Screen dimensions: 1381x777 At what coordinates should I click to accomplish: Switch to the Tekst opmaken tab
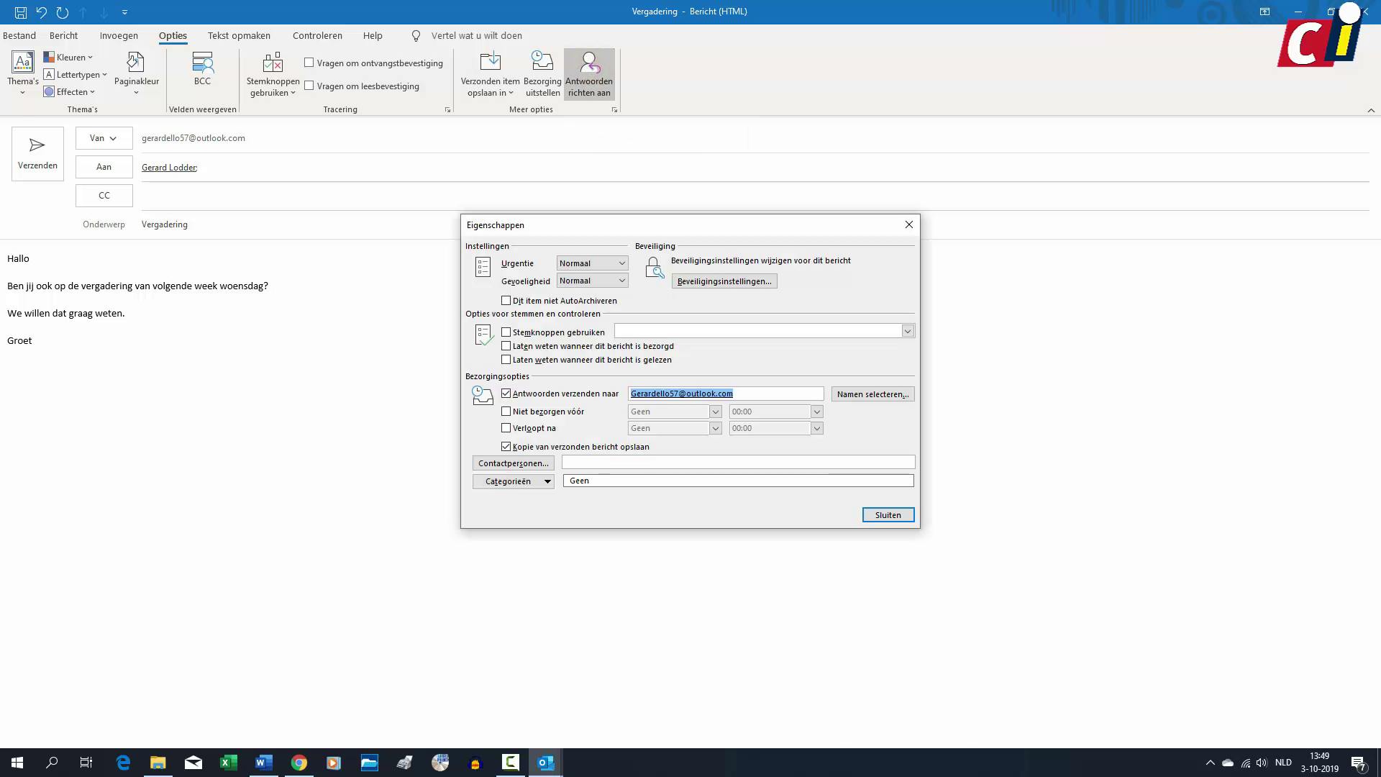coord(238,35)
